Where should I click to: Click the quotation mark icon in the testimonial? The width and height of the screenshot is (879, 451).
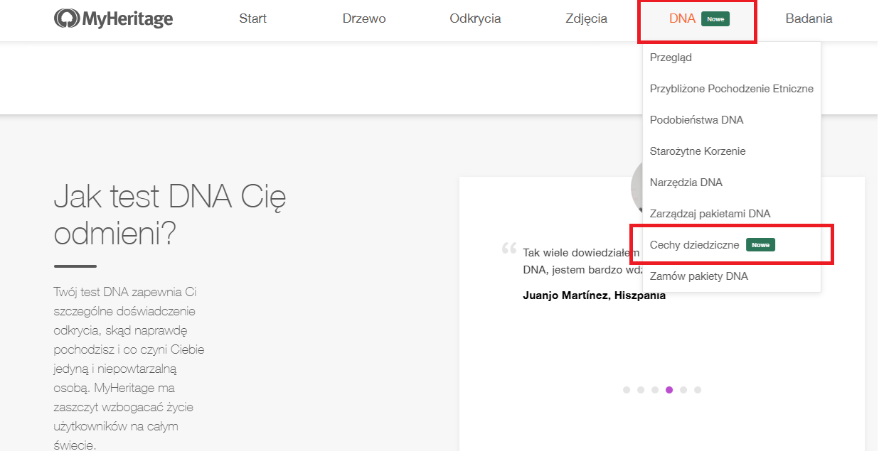tap(509, 250)
